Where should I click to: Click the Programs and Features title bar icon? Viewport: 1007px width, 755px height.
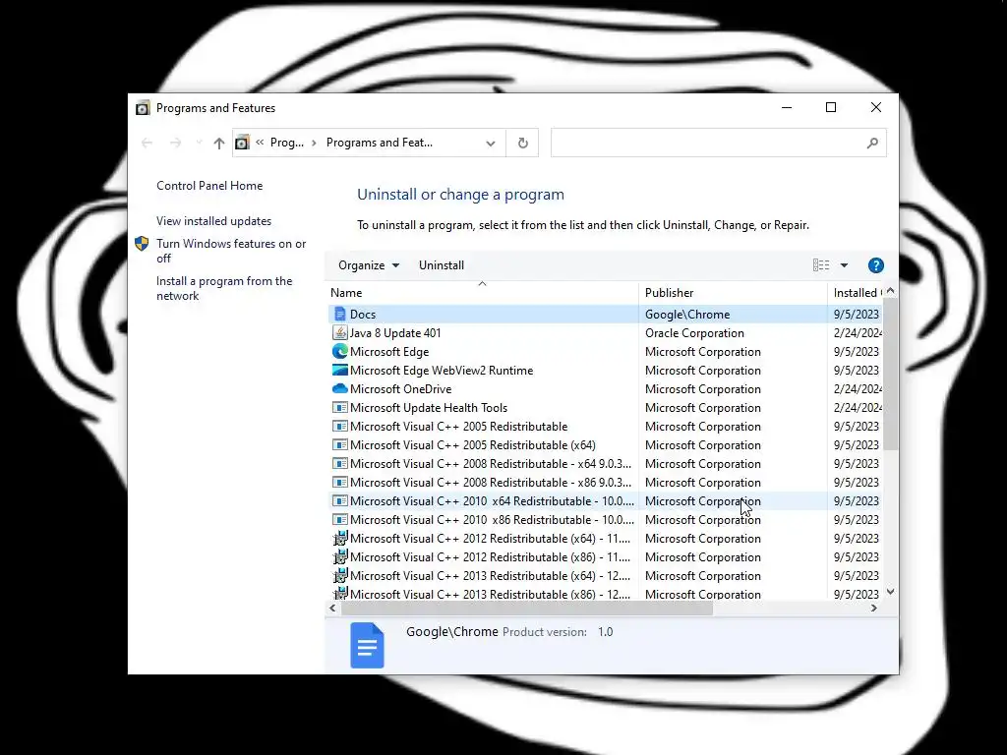(143, 108)
